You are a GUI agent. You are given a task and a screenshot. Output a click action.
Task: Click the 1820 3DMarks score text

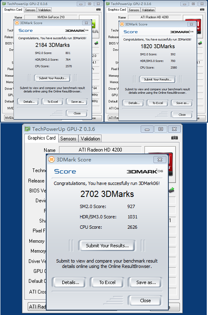pos(158,46)
